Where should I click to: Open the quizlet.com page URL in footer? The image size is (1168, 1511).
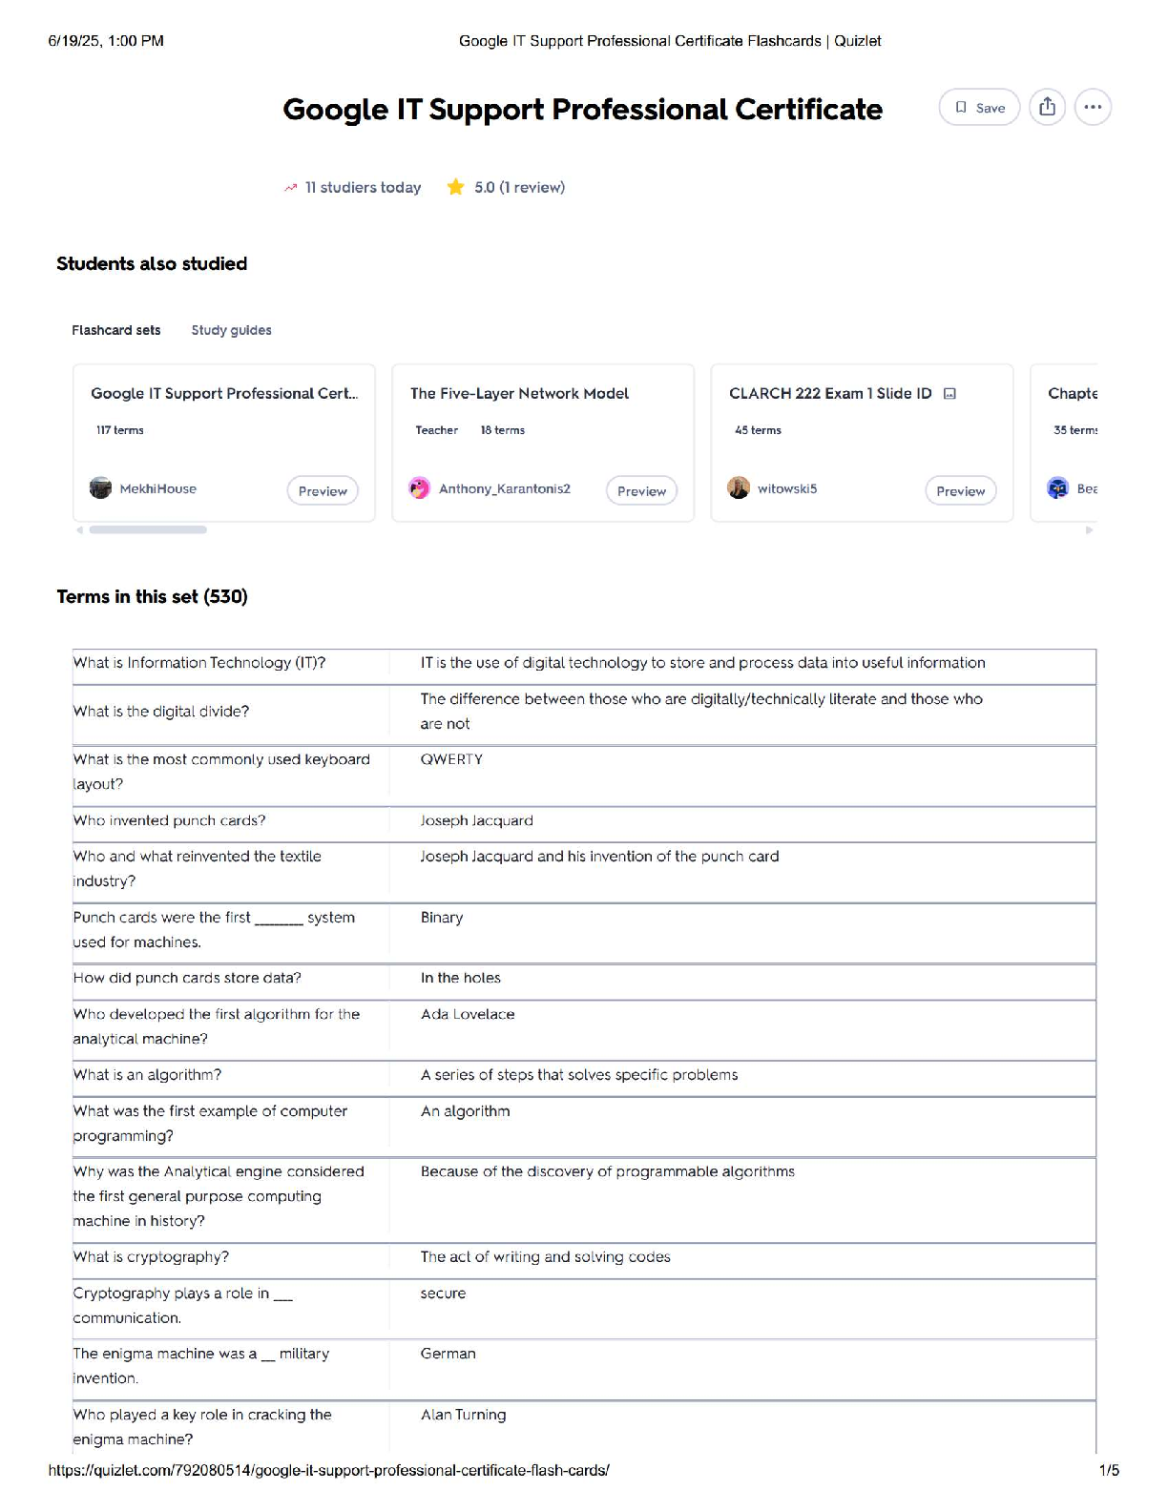point(328,1470)
